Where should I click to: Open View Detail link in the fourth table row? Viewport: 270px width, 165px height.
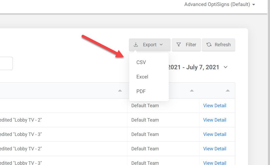(x=215, y=149)
